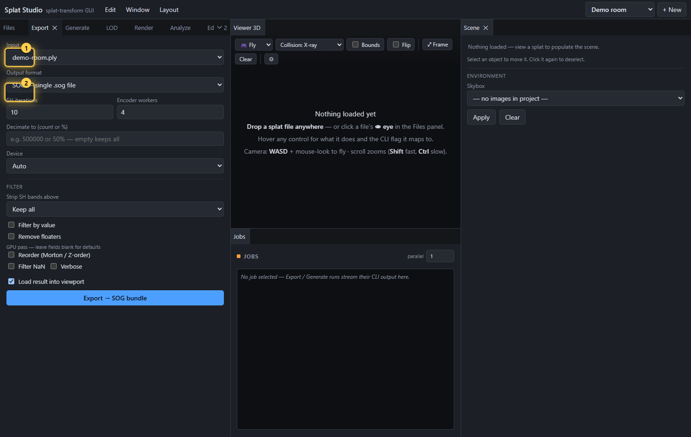This screenshot has height=437, width=691.
Task: Open the Skybox images dropdown
Action: point(576,98)
